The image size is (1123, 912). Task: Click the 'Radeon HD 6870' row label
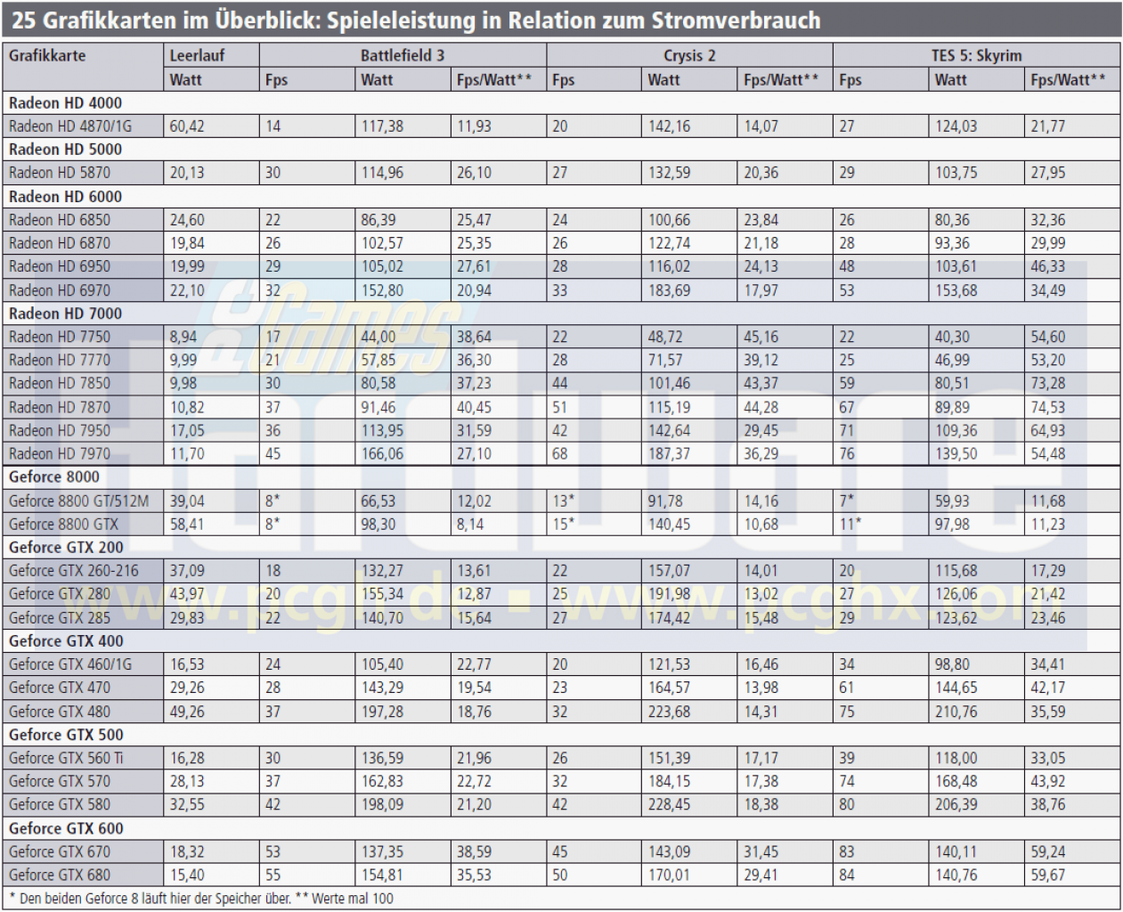coord(60,242)
